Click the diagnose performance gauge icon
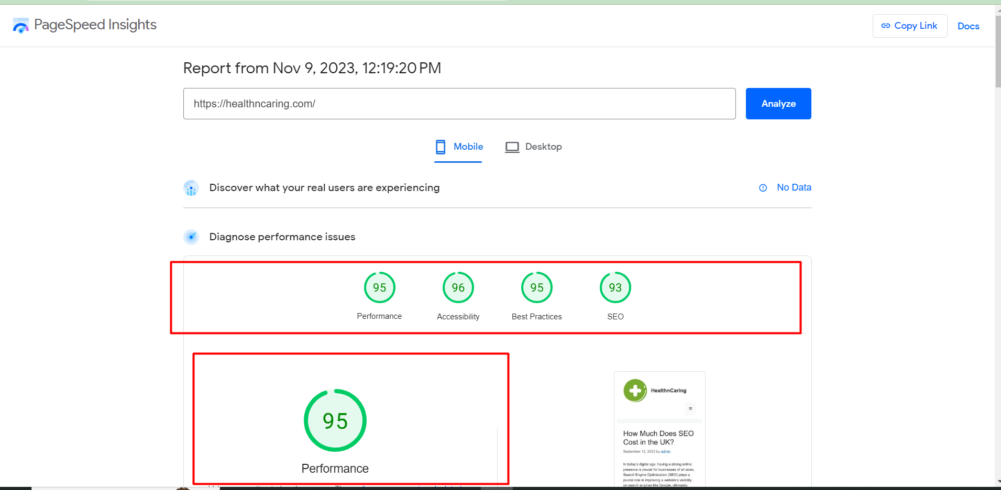Viewport: 1001px width, 490px height. coord(191,237)
